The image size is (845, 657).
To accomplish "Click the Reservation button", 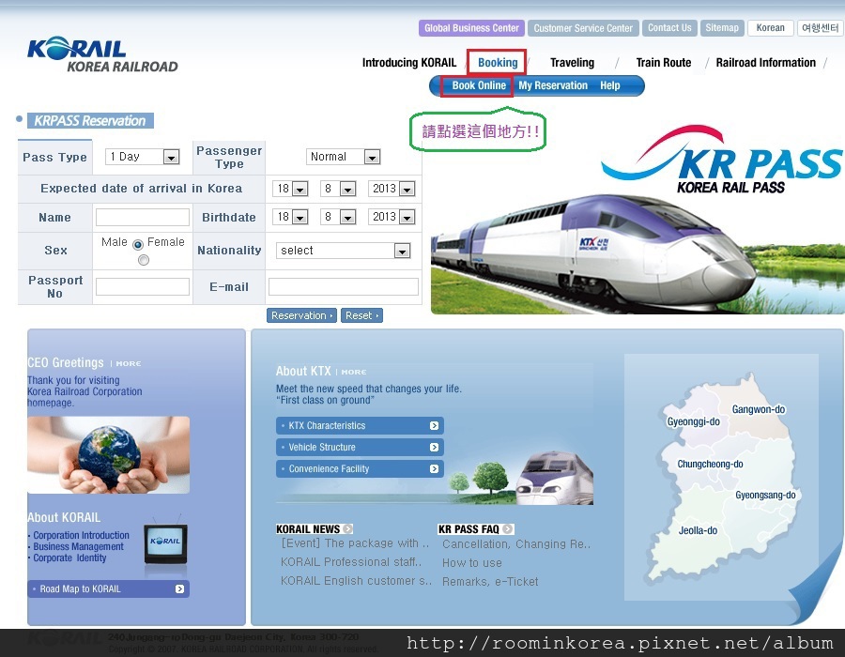I will click(301, 315).
